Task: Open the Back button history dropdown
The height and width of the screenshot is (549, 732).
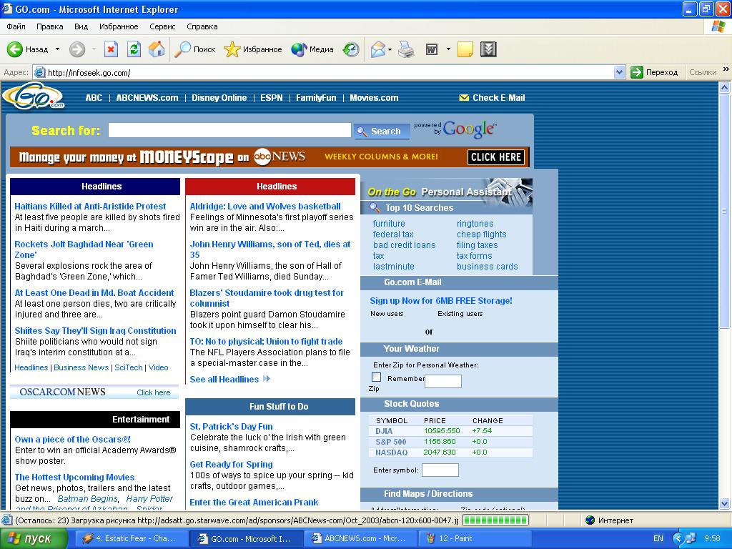Action: 57,49
